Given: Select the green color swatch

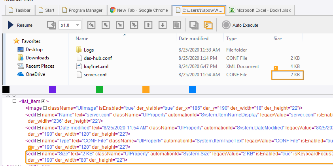Looking at the screenshot, I should [99, 90].
